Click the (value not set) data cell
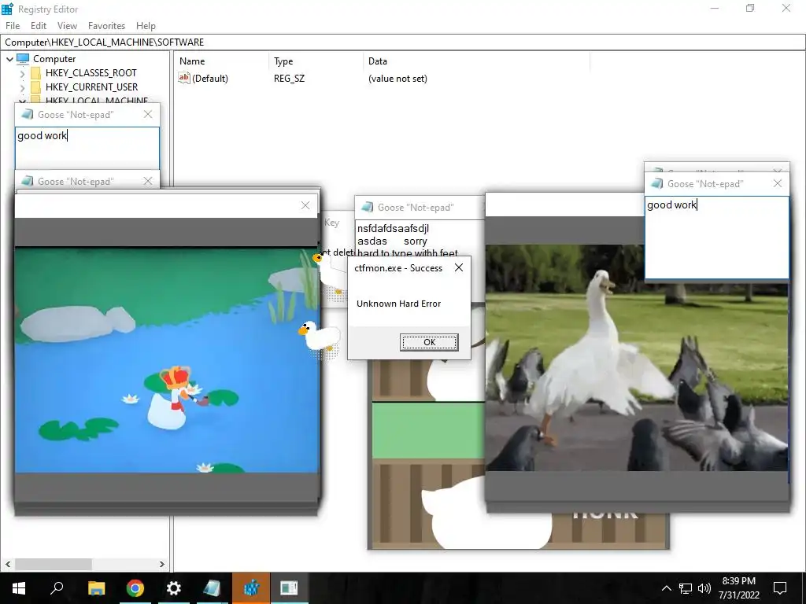The height and width of the screenshot is (604, 806). pos(397,79)
